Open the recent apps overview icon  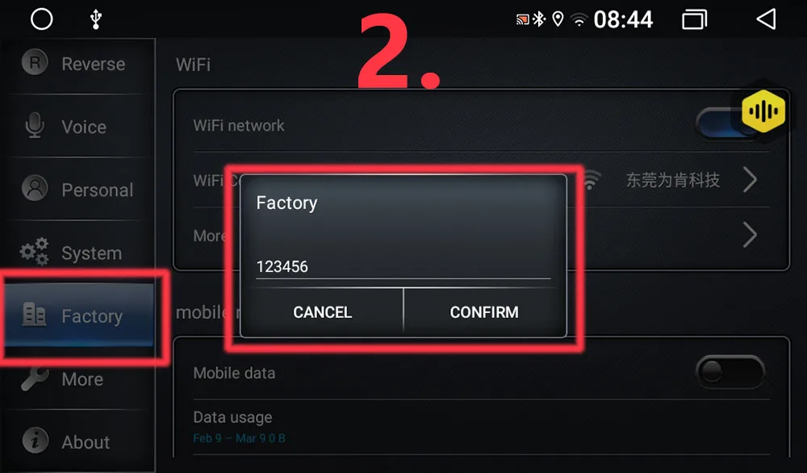[694, 19]
